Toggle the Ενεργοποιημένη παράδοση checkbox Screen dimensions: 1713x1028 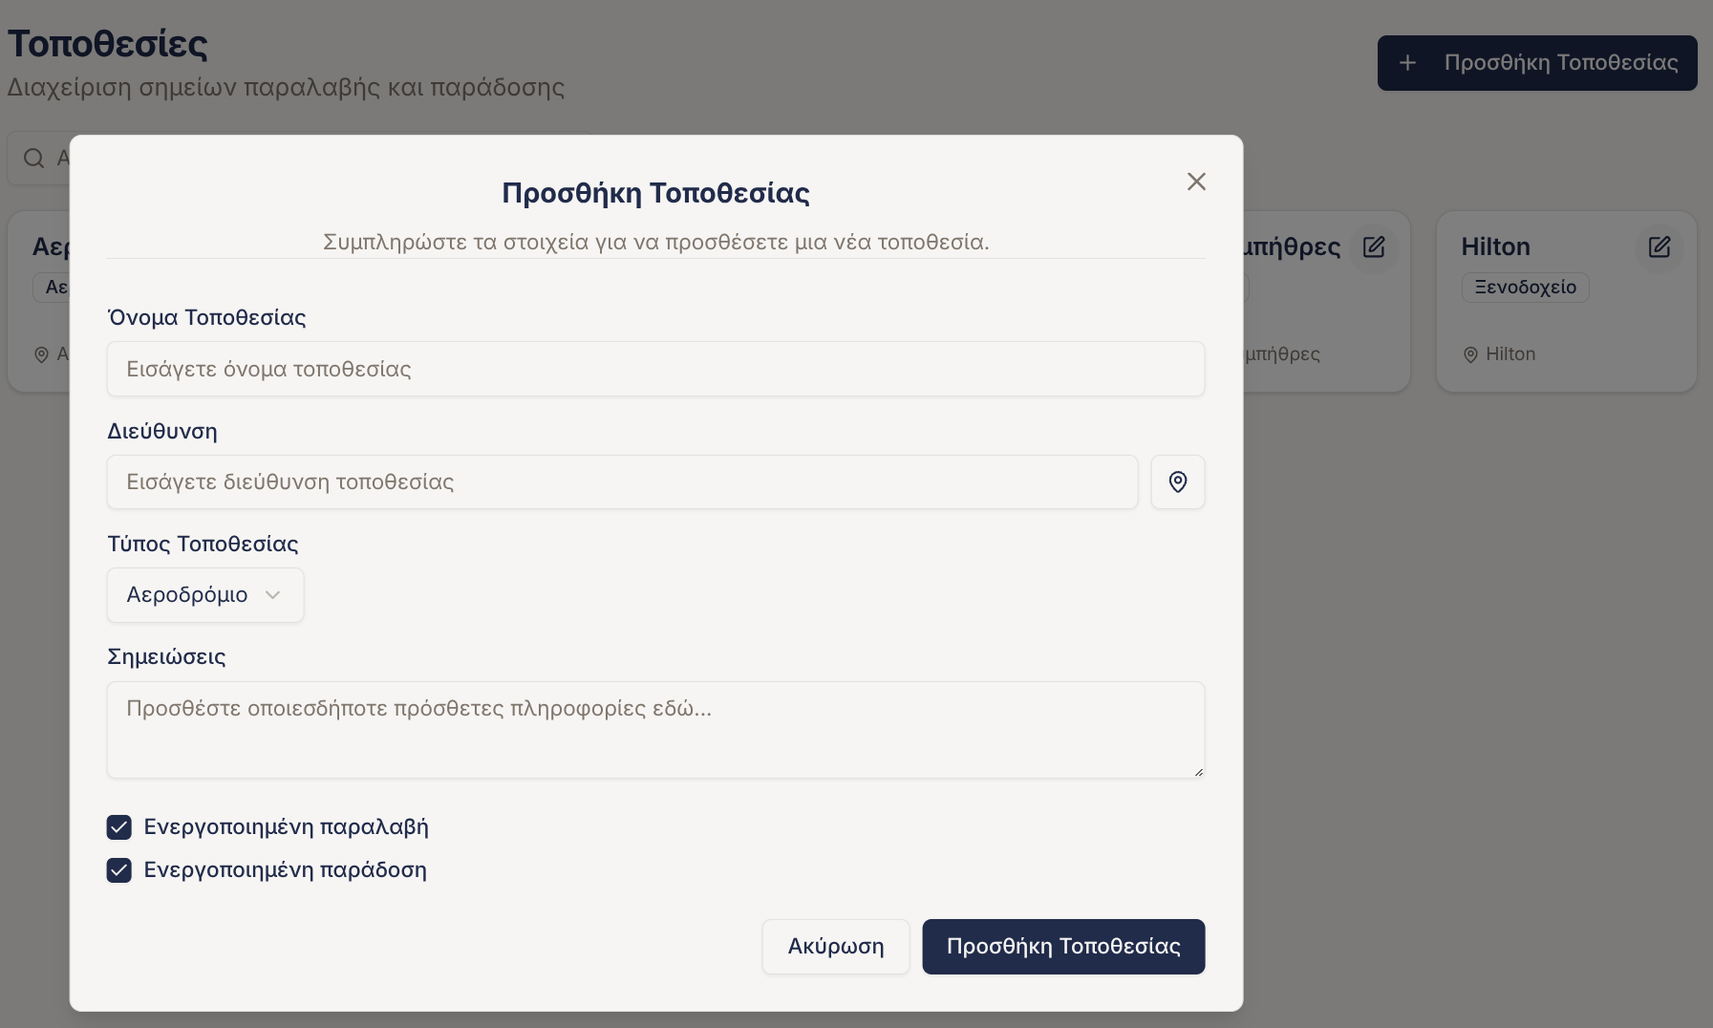(x=119, y=870)
